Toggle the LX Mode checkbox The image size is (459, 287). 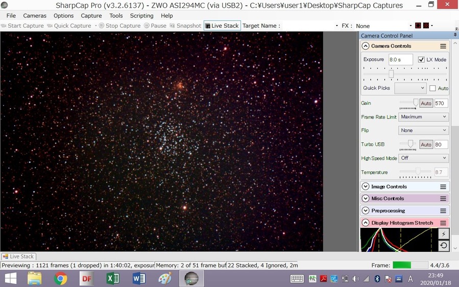click(x=421, y=59)
